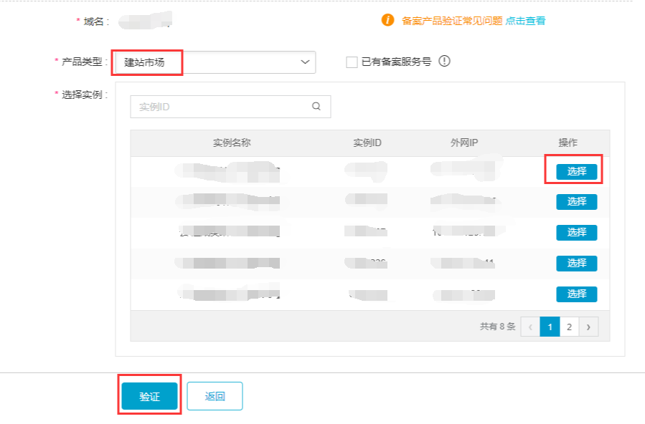Click the magnifier icon in the 实例ID search box
The width and height of the screenshot is (645, 424).
tap(316, 107)
